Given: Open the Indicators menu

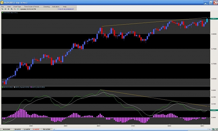Looking at the screenshot, I should tap(55, 7).
